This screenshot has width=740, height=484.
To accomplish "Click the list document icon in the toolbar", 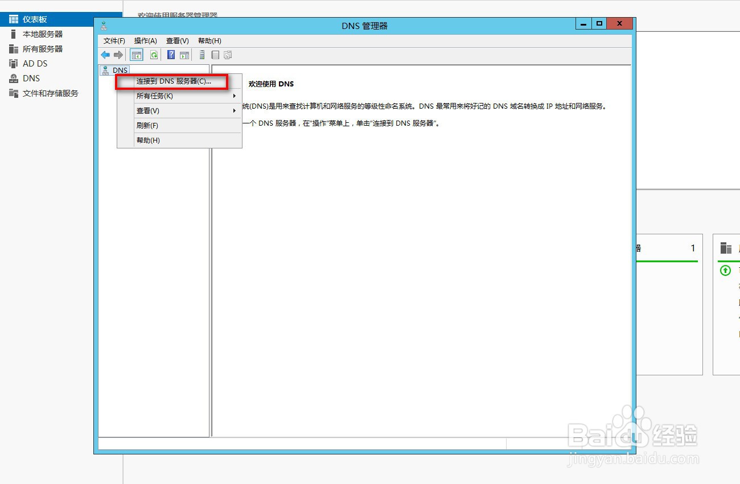I will tap(215, 55).
